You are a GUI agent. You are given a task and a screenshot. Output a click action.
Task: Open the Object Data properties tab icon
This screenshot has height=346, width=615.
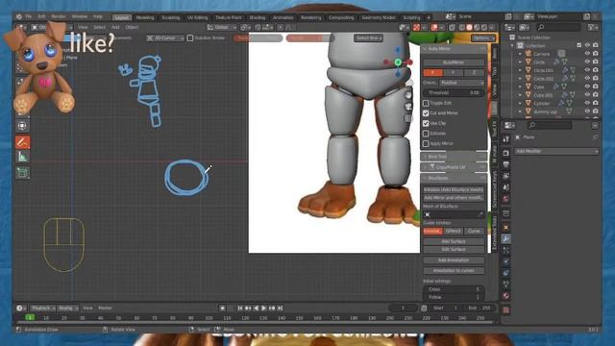[x=506, y=284]
